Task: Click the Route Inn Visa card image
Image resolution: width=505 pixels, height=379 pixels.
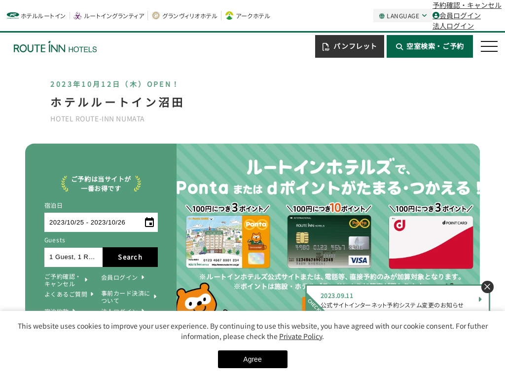Action: (x=329, y=242)
